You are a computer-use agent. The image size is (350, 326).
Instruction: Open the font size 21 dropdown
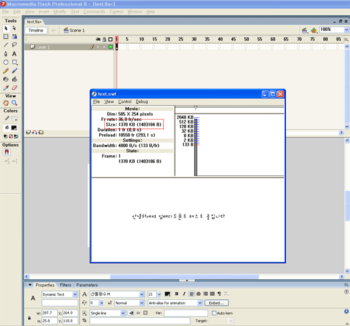tap(159, 295)
